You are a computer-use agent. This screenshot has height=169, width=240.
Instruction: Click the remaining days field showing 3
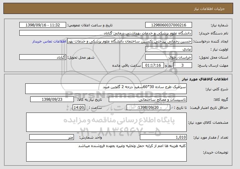[182, 65]
